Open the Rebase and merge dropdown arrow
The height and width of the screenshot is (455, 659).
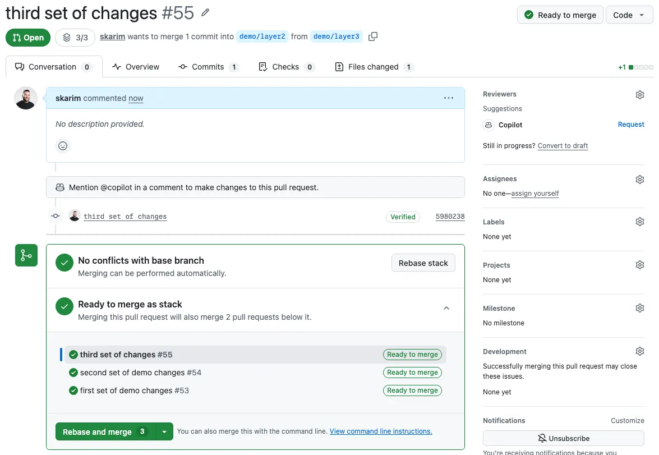[x=164, y=431]
